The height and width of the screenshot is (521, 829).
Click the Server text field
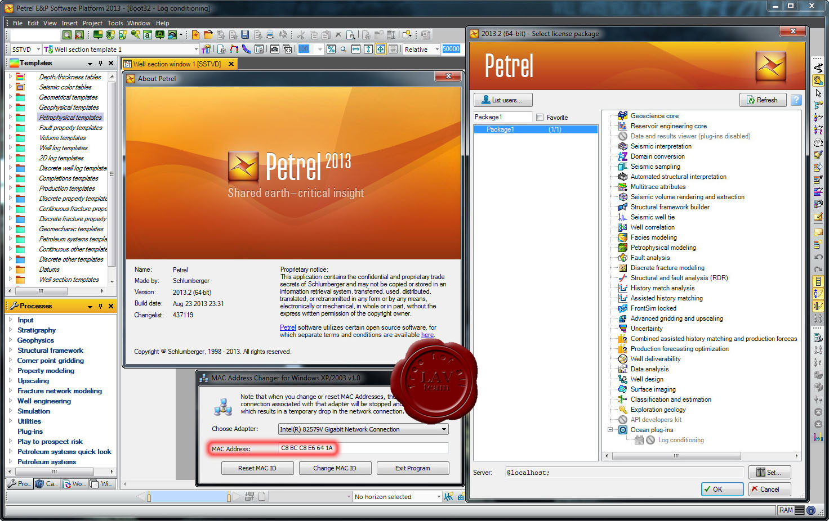click(625, 473)
